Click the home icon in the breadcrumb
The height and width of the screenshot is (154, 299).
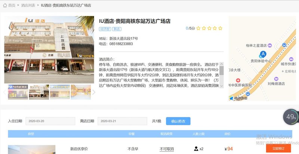coord(5,6)
